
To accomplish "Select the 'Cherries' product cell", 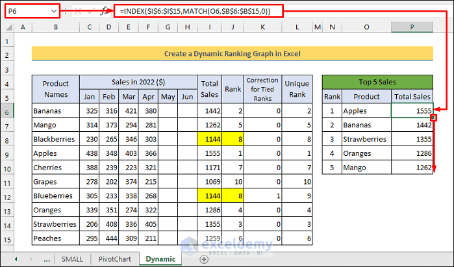I will pyautogui.click(x=56, y=168).
